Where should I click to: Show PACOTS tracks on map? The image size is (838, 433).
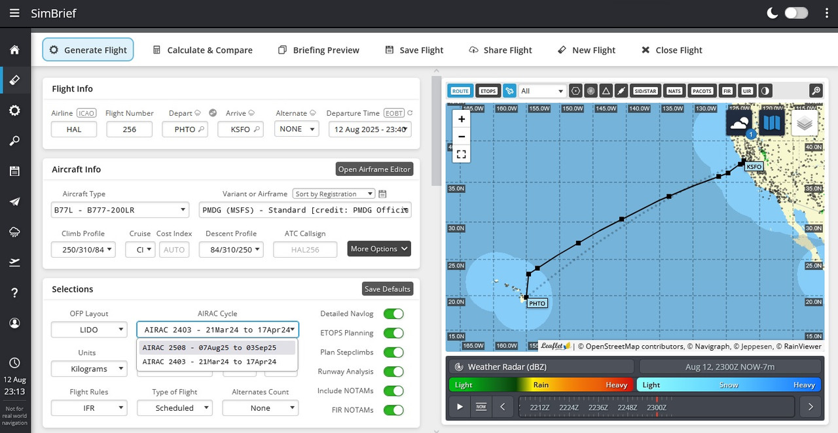click(x=702, y=91)
